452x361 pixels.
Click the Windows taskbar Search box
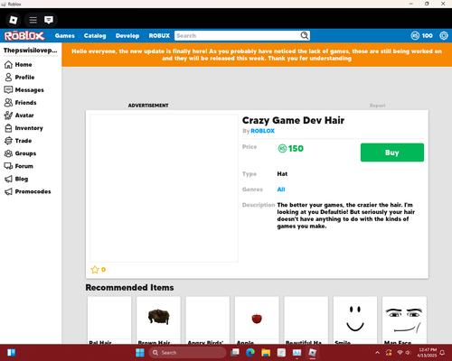point(187,353)
